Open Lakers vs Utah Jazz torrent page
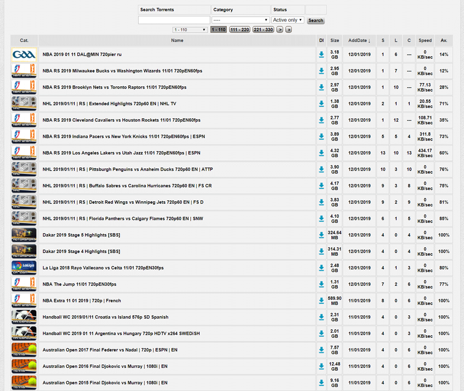 click(121, 153)
